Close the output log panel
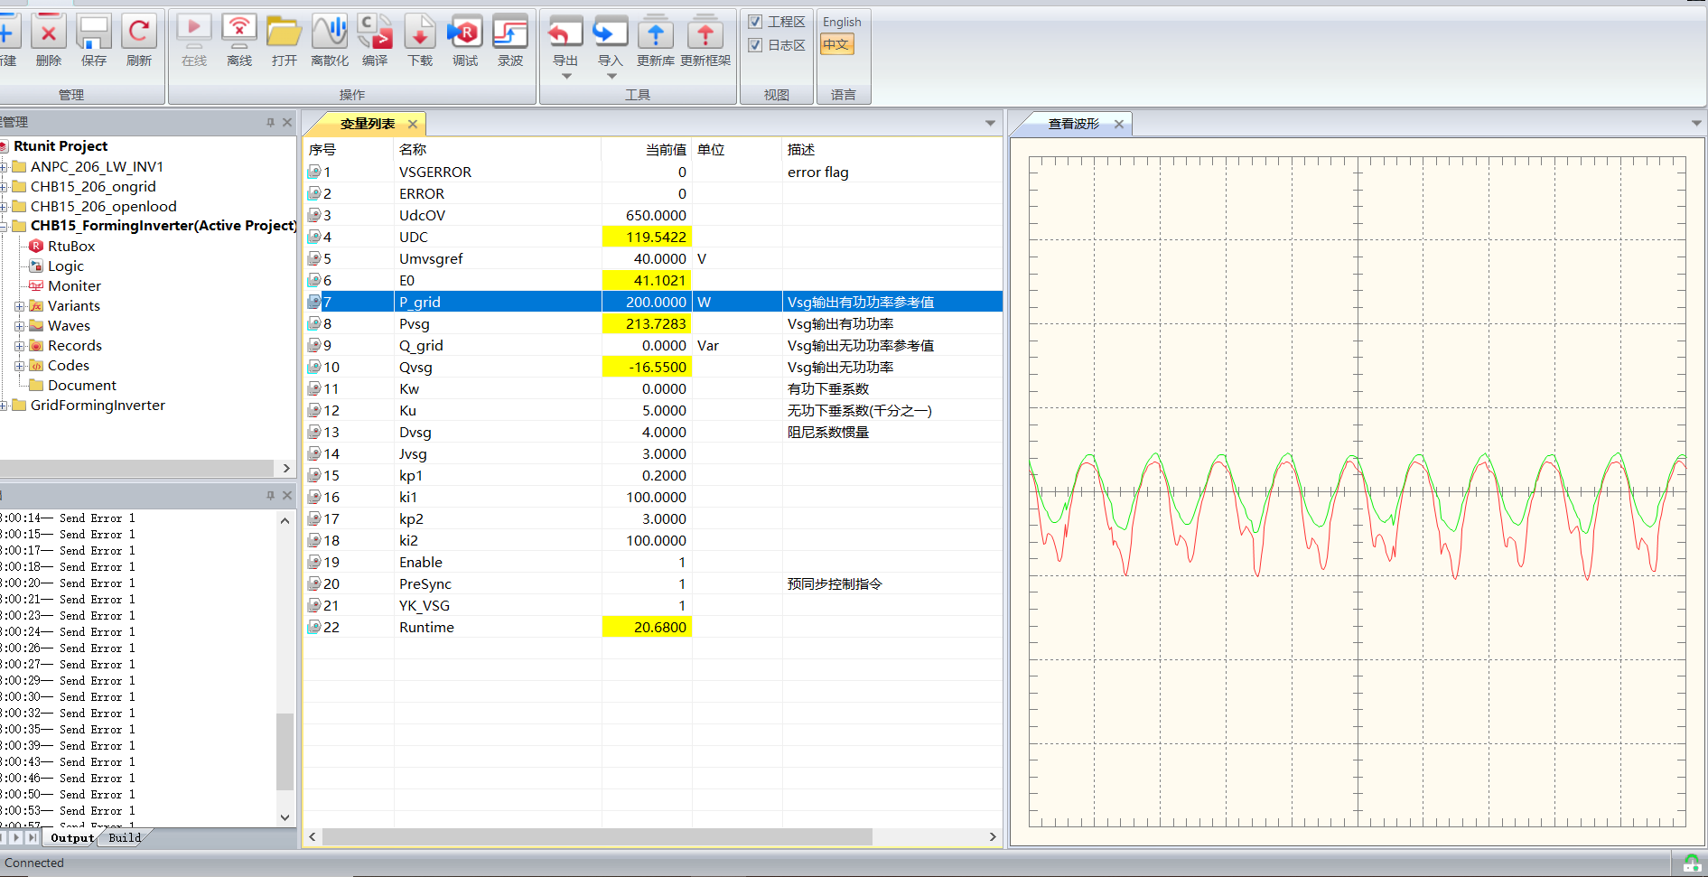 point(287,495)
